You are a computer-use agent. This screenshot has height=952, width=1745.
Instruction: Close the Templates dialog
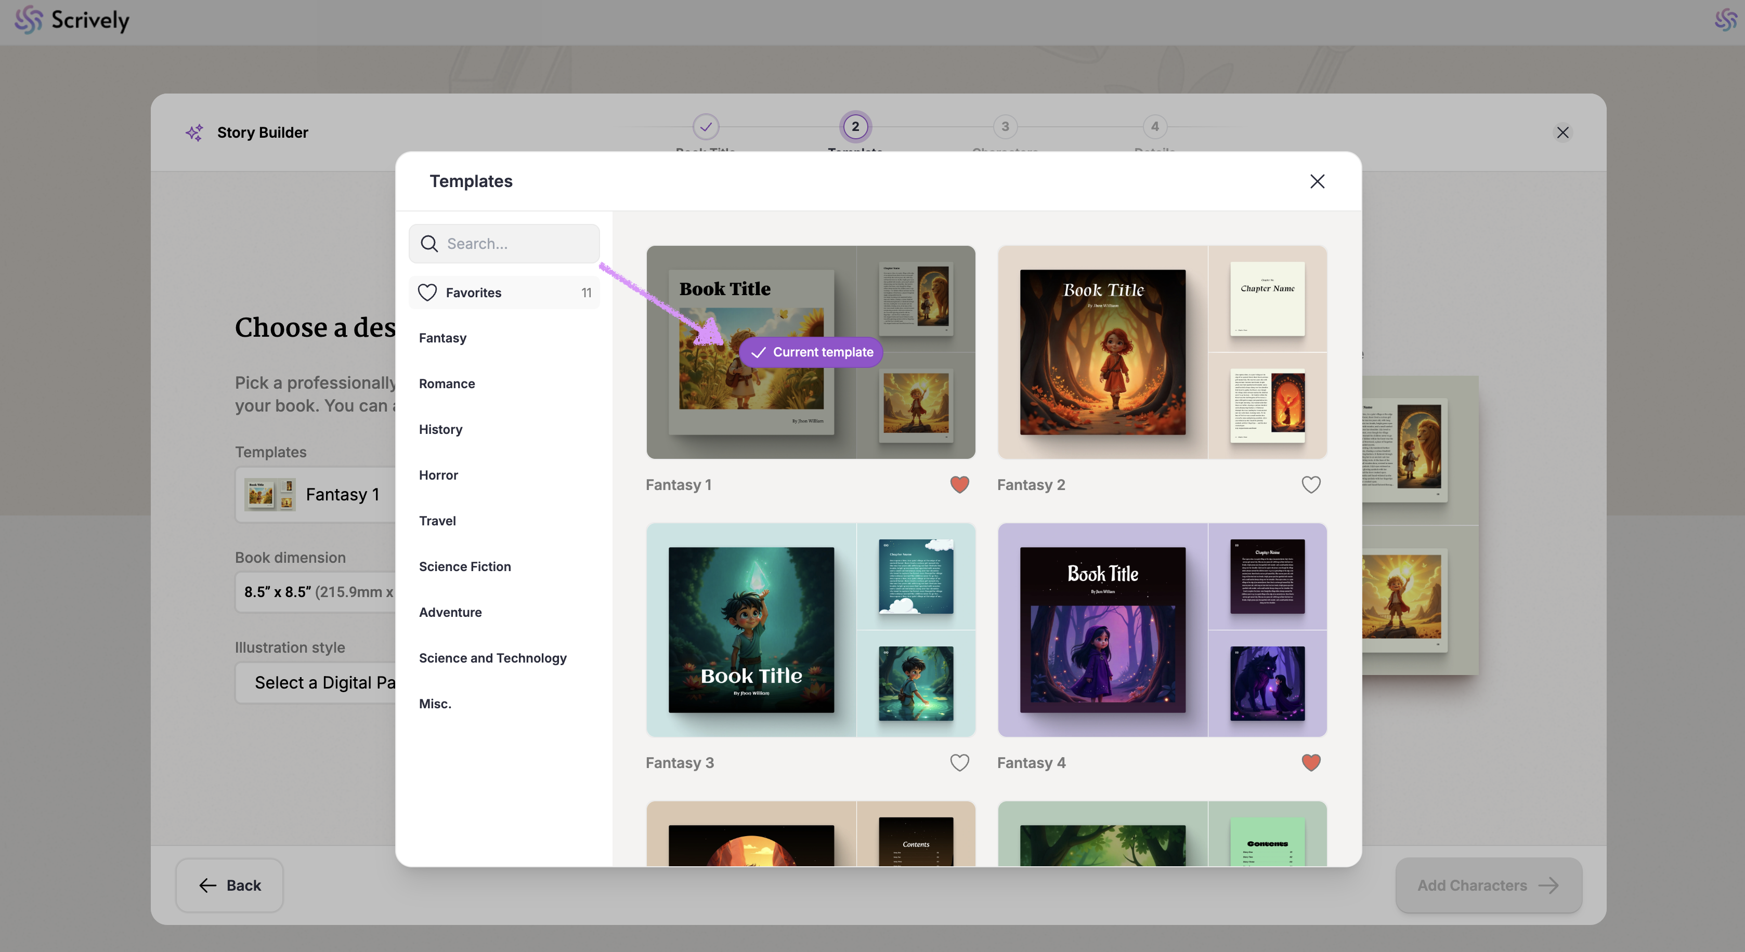click(x=1317, y=181)
